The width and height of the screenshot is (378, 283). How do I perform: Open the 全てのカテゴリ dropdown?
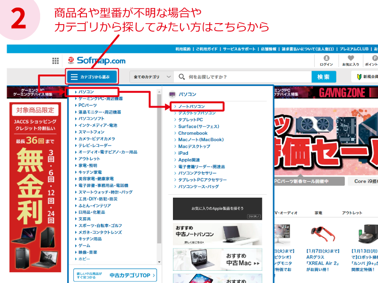pos(152,77)
